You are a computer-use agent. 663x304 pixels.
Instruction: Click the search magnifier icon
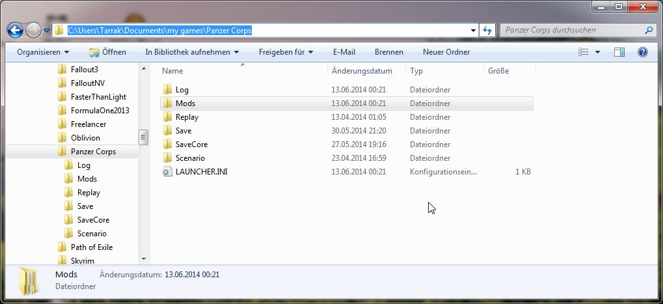[x=648, y=30]
